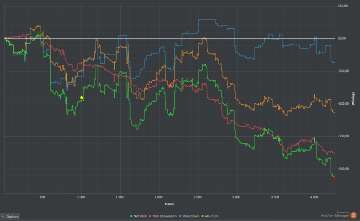Viewport: 360px width, 221px height.
Task: Click the white $0,00 baseline
Action: coord(170,39)
